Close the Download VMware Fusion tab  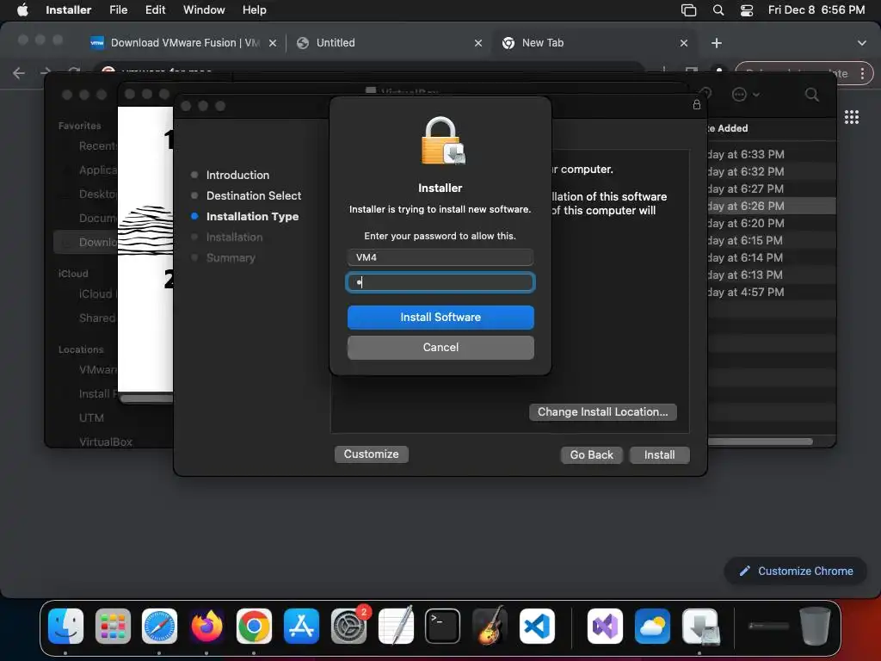(x=273, y=43)
